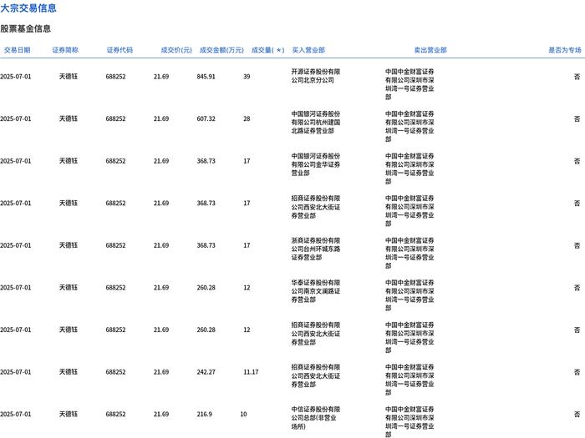
Task: Sort by the 成交金额(万元) column header
Action: [x=221, y=50]
